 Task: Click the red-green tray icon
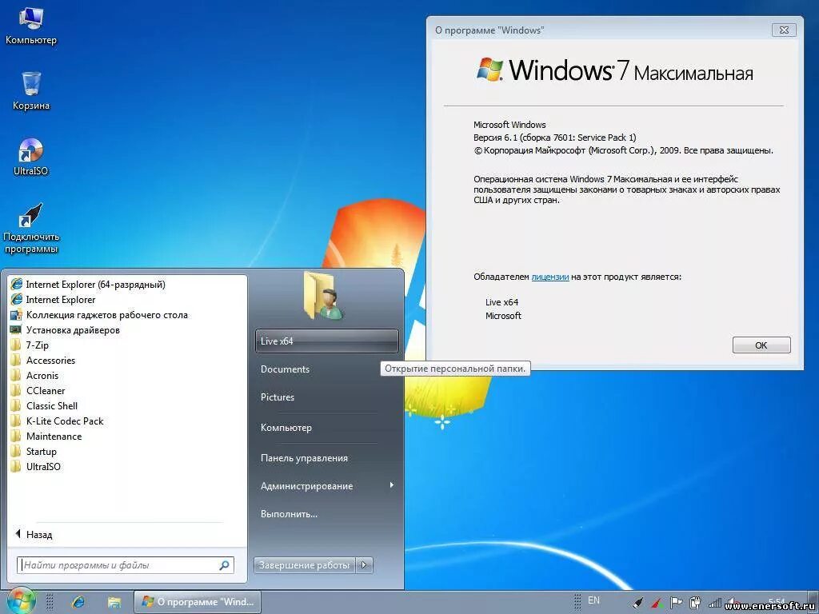pyautogui.click(x=657, y=603)
